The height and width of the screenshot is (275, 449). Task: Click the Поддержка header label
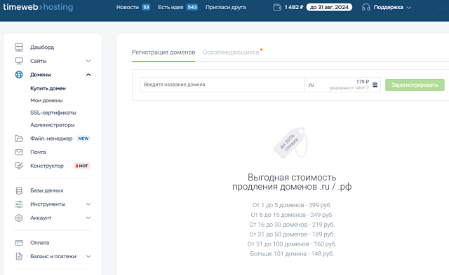coord(388,7)
